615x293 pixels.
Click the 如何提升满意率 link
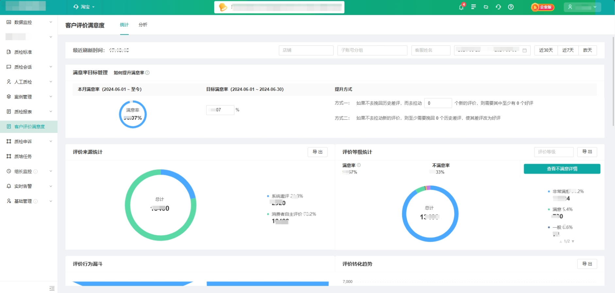[x=129, y=73]
